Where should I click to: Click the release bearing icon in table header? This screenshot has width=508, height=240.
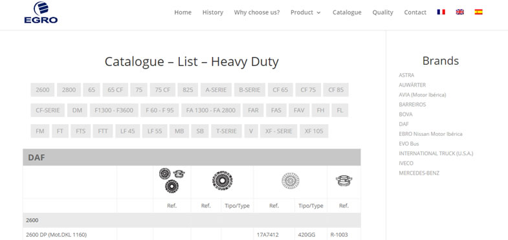pyautogui.click(x=344, y=180)
